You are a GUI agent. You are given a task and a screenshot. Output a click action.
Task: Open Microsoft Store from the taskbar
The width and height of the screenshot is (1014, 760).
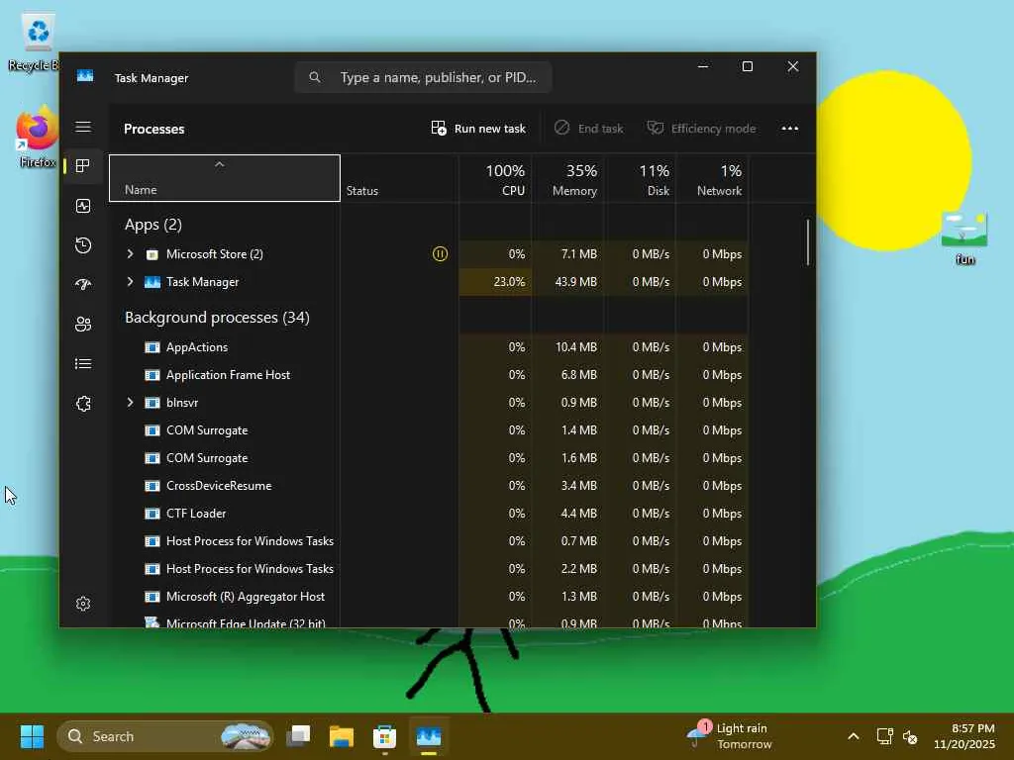point(385,736)
